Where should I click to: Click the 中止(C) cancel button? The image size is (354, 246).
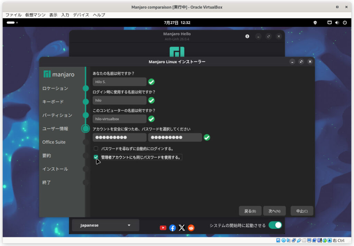tap(302, 211)
